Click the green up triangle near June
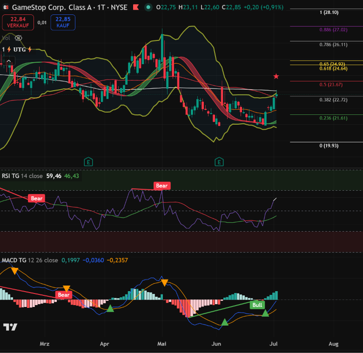The width and height of the screenshot is (363, 353). [225, 322]
